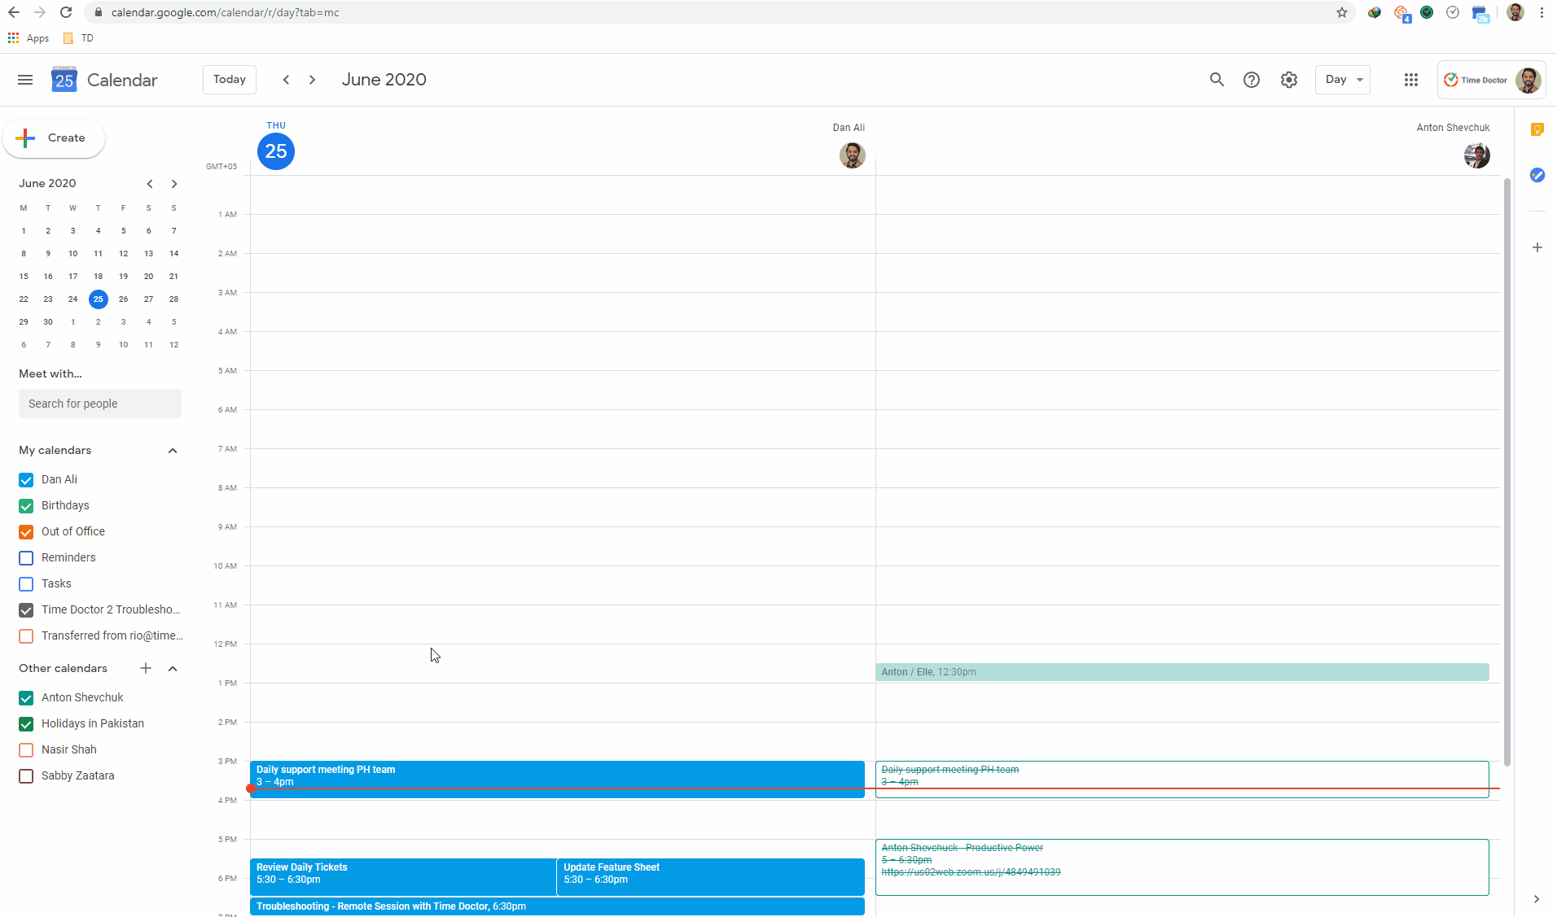Enable the Nasir Shah calendar checkbox
Screen dimensions: 1557x917
[25, 749]
